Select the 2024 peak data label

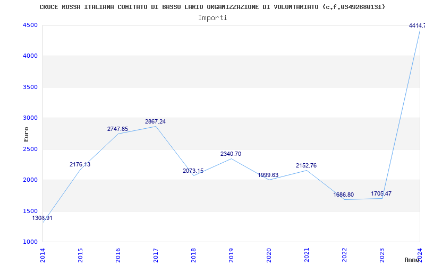(417, 25)
